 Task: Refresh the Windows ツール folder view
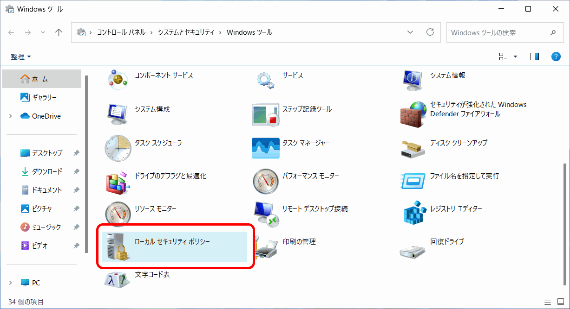pyautogui.click(x=430, y=32)
